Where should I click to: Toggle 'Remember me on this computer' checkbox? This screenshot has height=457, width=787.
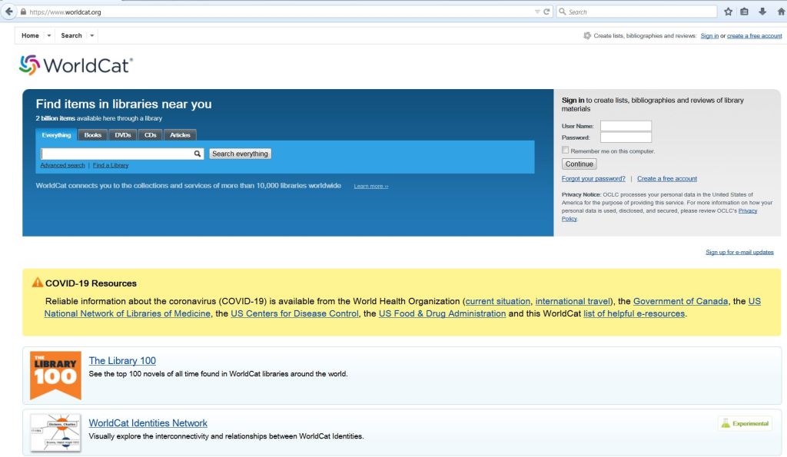[566, 151]
